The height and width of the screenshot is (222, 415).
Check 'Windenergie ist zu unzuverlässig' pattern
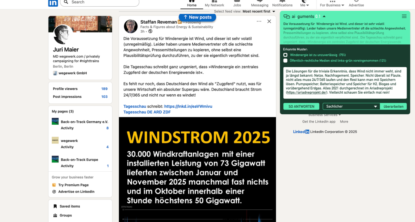(x=285, y=55)
